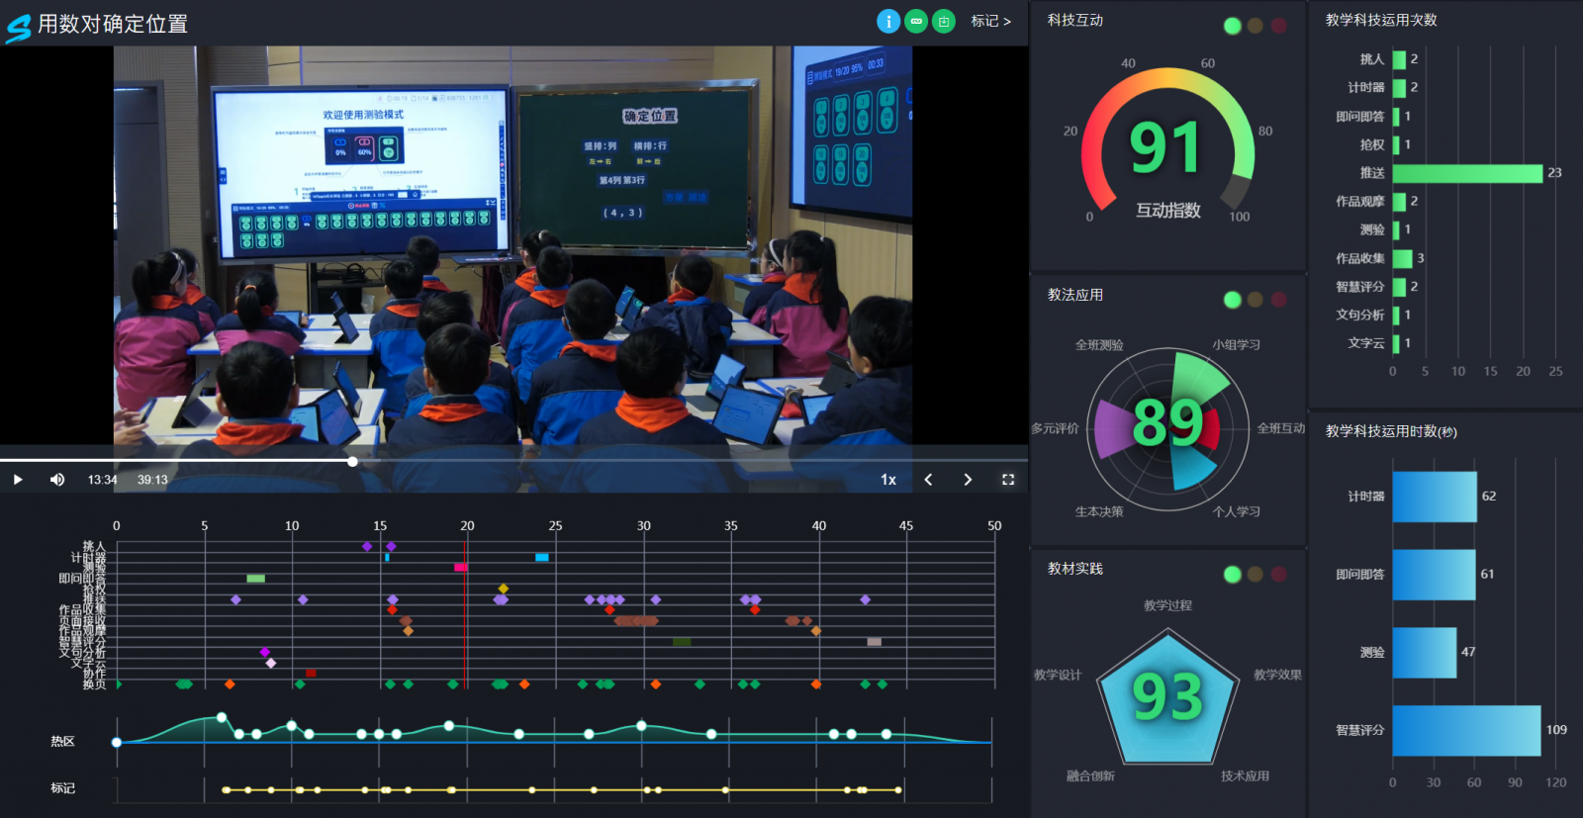Viewport: 1583px width, 818px height.
Task: Go to next video segment
Action: tap(968, 480)
